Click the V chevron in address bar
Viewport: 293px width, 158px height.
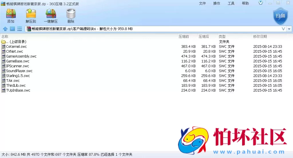pyautogui.click(x=284, y=29)
